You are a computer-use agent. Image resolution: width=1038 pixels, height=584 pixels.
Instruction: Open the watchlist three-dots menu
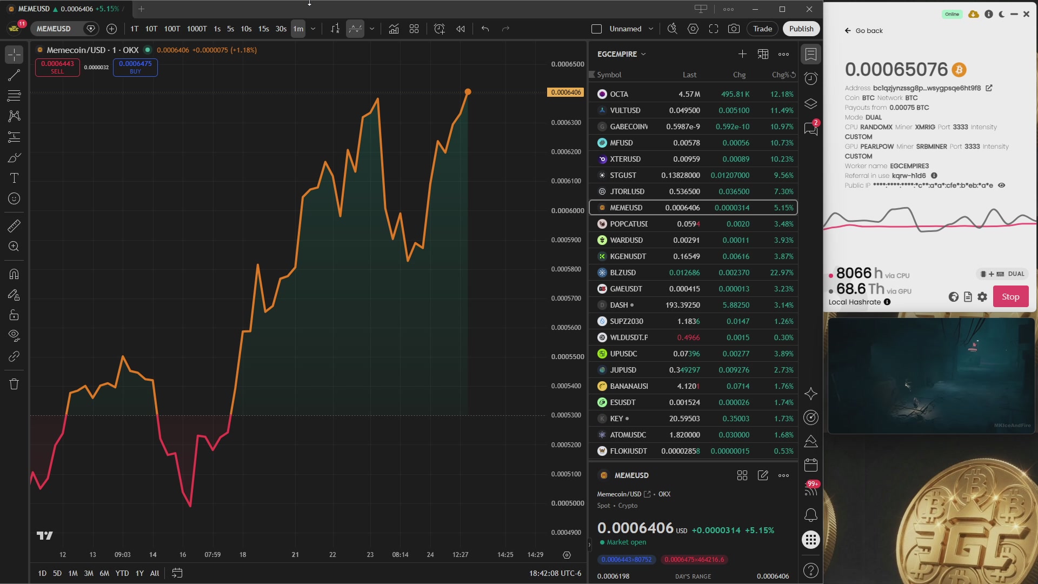(783, 54)
